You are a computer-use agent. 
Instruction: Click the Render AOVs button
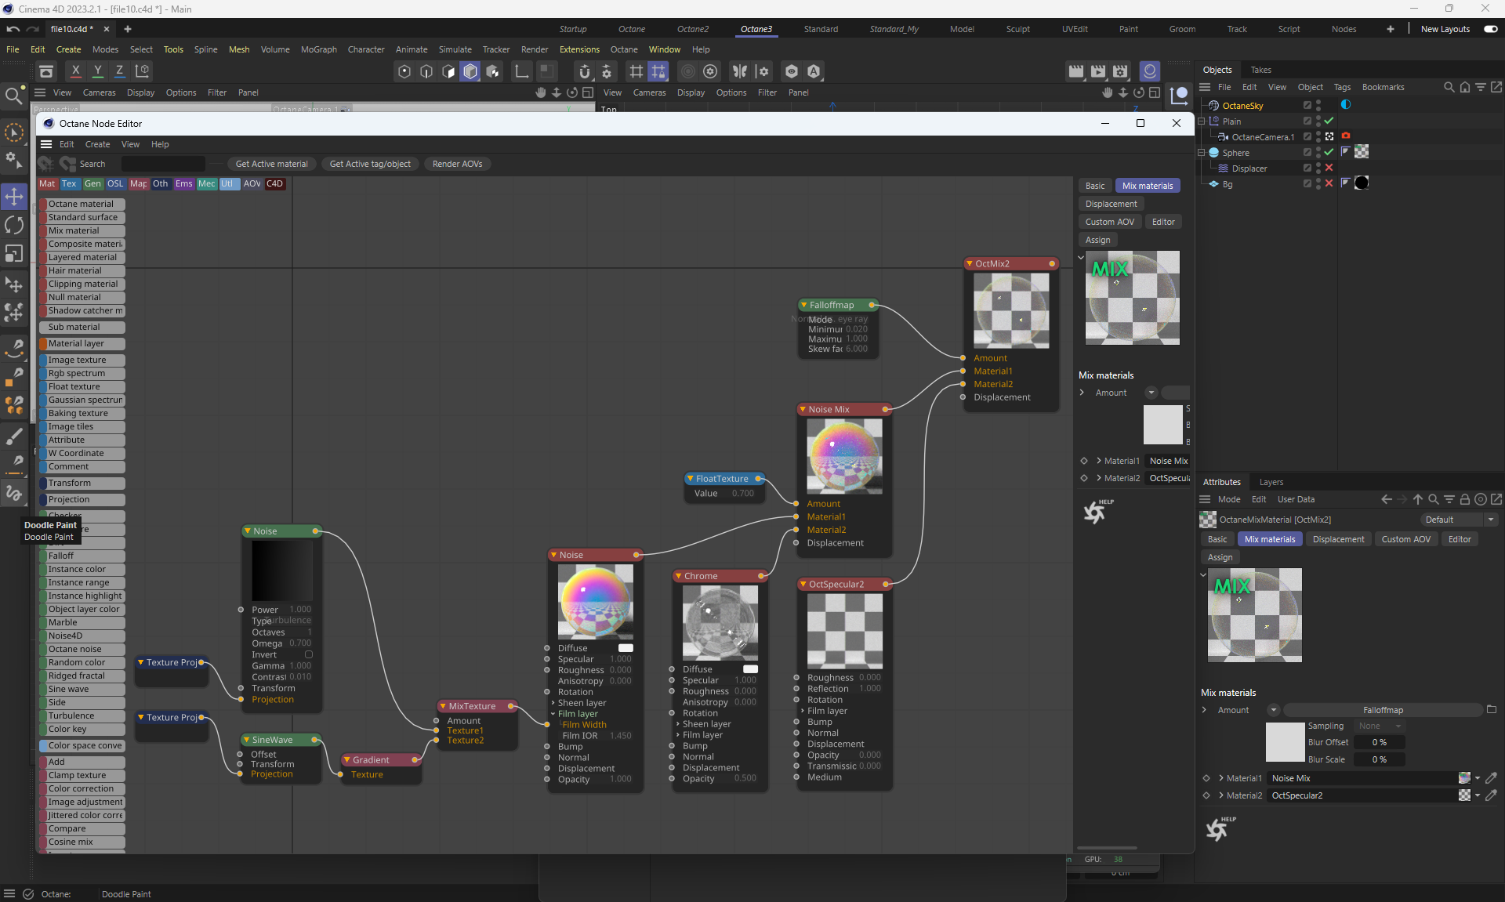[x=457, y=164]
